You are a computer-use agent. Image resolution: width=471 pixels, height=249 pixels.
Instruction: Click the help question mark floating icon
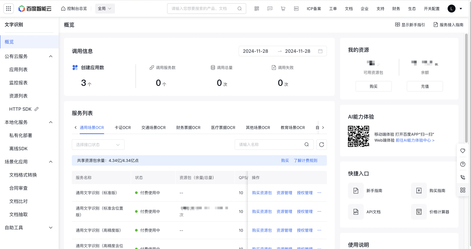point(463,164)
